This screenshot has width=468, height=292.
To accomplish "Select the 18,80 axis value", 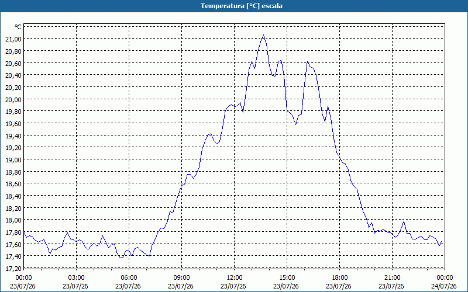I will tap(13, 172).
